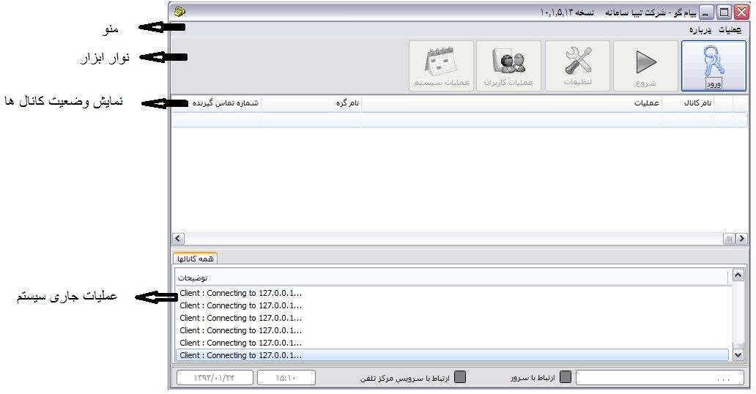Click the نام کانال column header
The image size is (756, 394).
pos(697,103)
